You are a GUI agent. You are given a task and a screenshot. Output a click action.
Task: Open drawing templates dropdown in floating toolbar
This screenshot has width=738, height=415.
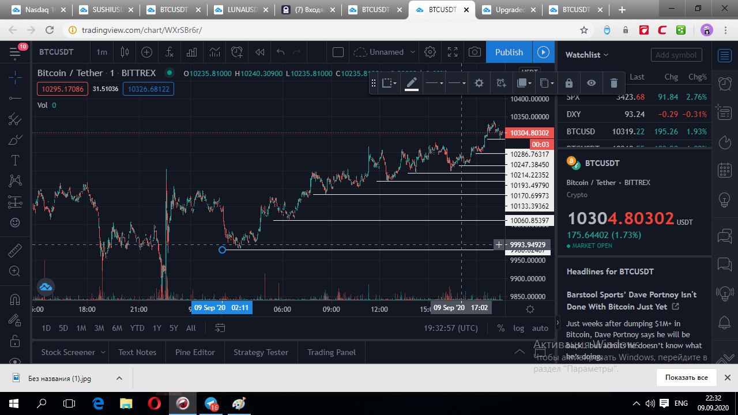point(390,83)
